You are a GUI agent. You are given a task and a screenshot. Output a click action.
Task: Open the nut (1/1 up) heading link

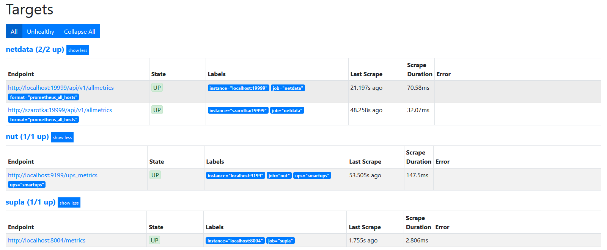(x=27, y=137)
